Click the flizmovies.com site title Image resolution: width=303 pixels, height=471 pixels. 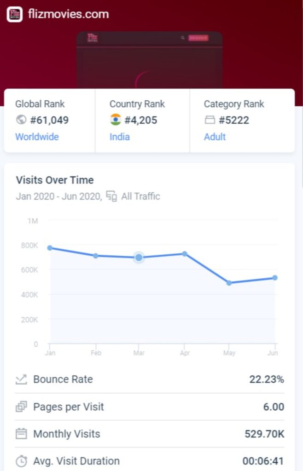pyautogui.click(x=68, y=14)
